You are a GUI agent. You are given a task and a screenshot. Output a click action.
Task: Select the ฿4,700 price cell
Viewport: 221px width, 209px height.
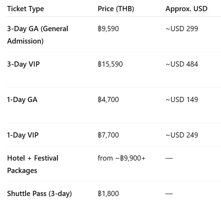[x=108, y=100]
